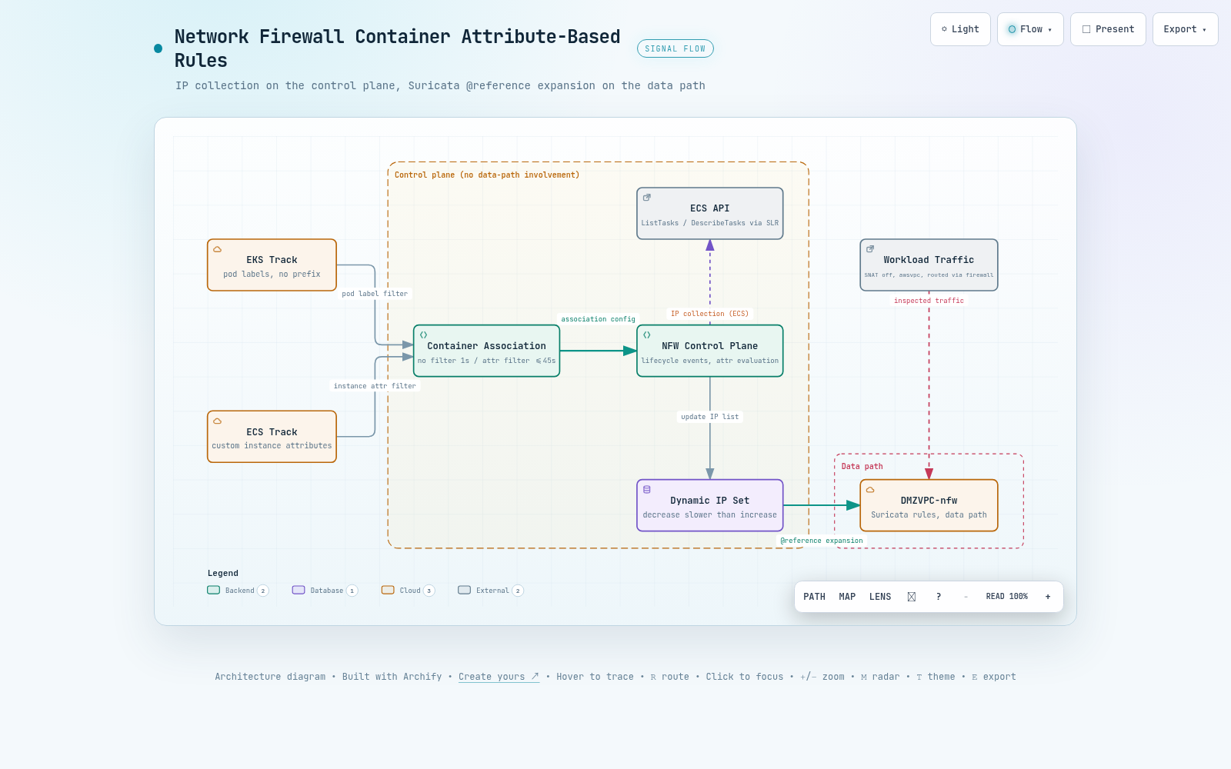This screenshot has height=769, width=1231.
Task: Click the 'Control plane' group label
Action: (x=487, y=175)
